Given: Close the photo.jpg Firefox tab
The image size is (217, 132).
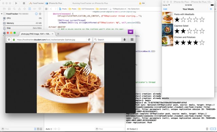Looking at the screenshot, I should [x=53, y=34].
